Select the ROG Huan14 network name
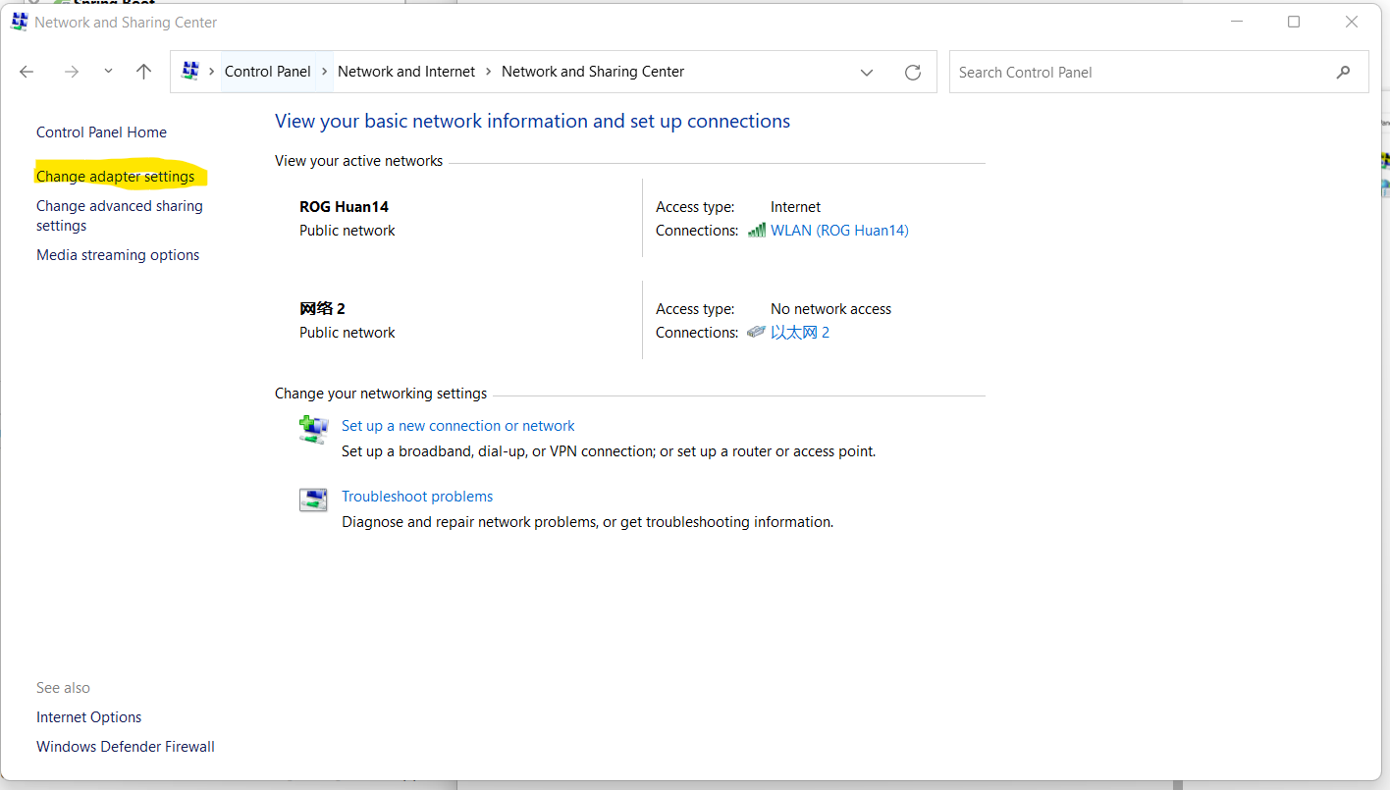Viewport: 1390px width, 790px height. click(x=344, y=207)
